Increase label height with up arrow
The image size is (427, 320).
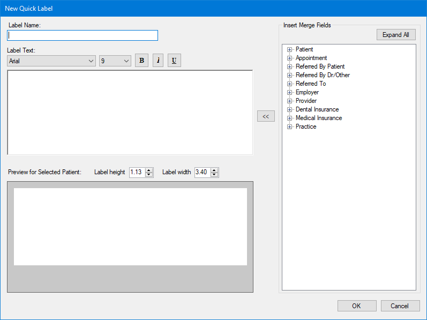(149, 170)
